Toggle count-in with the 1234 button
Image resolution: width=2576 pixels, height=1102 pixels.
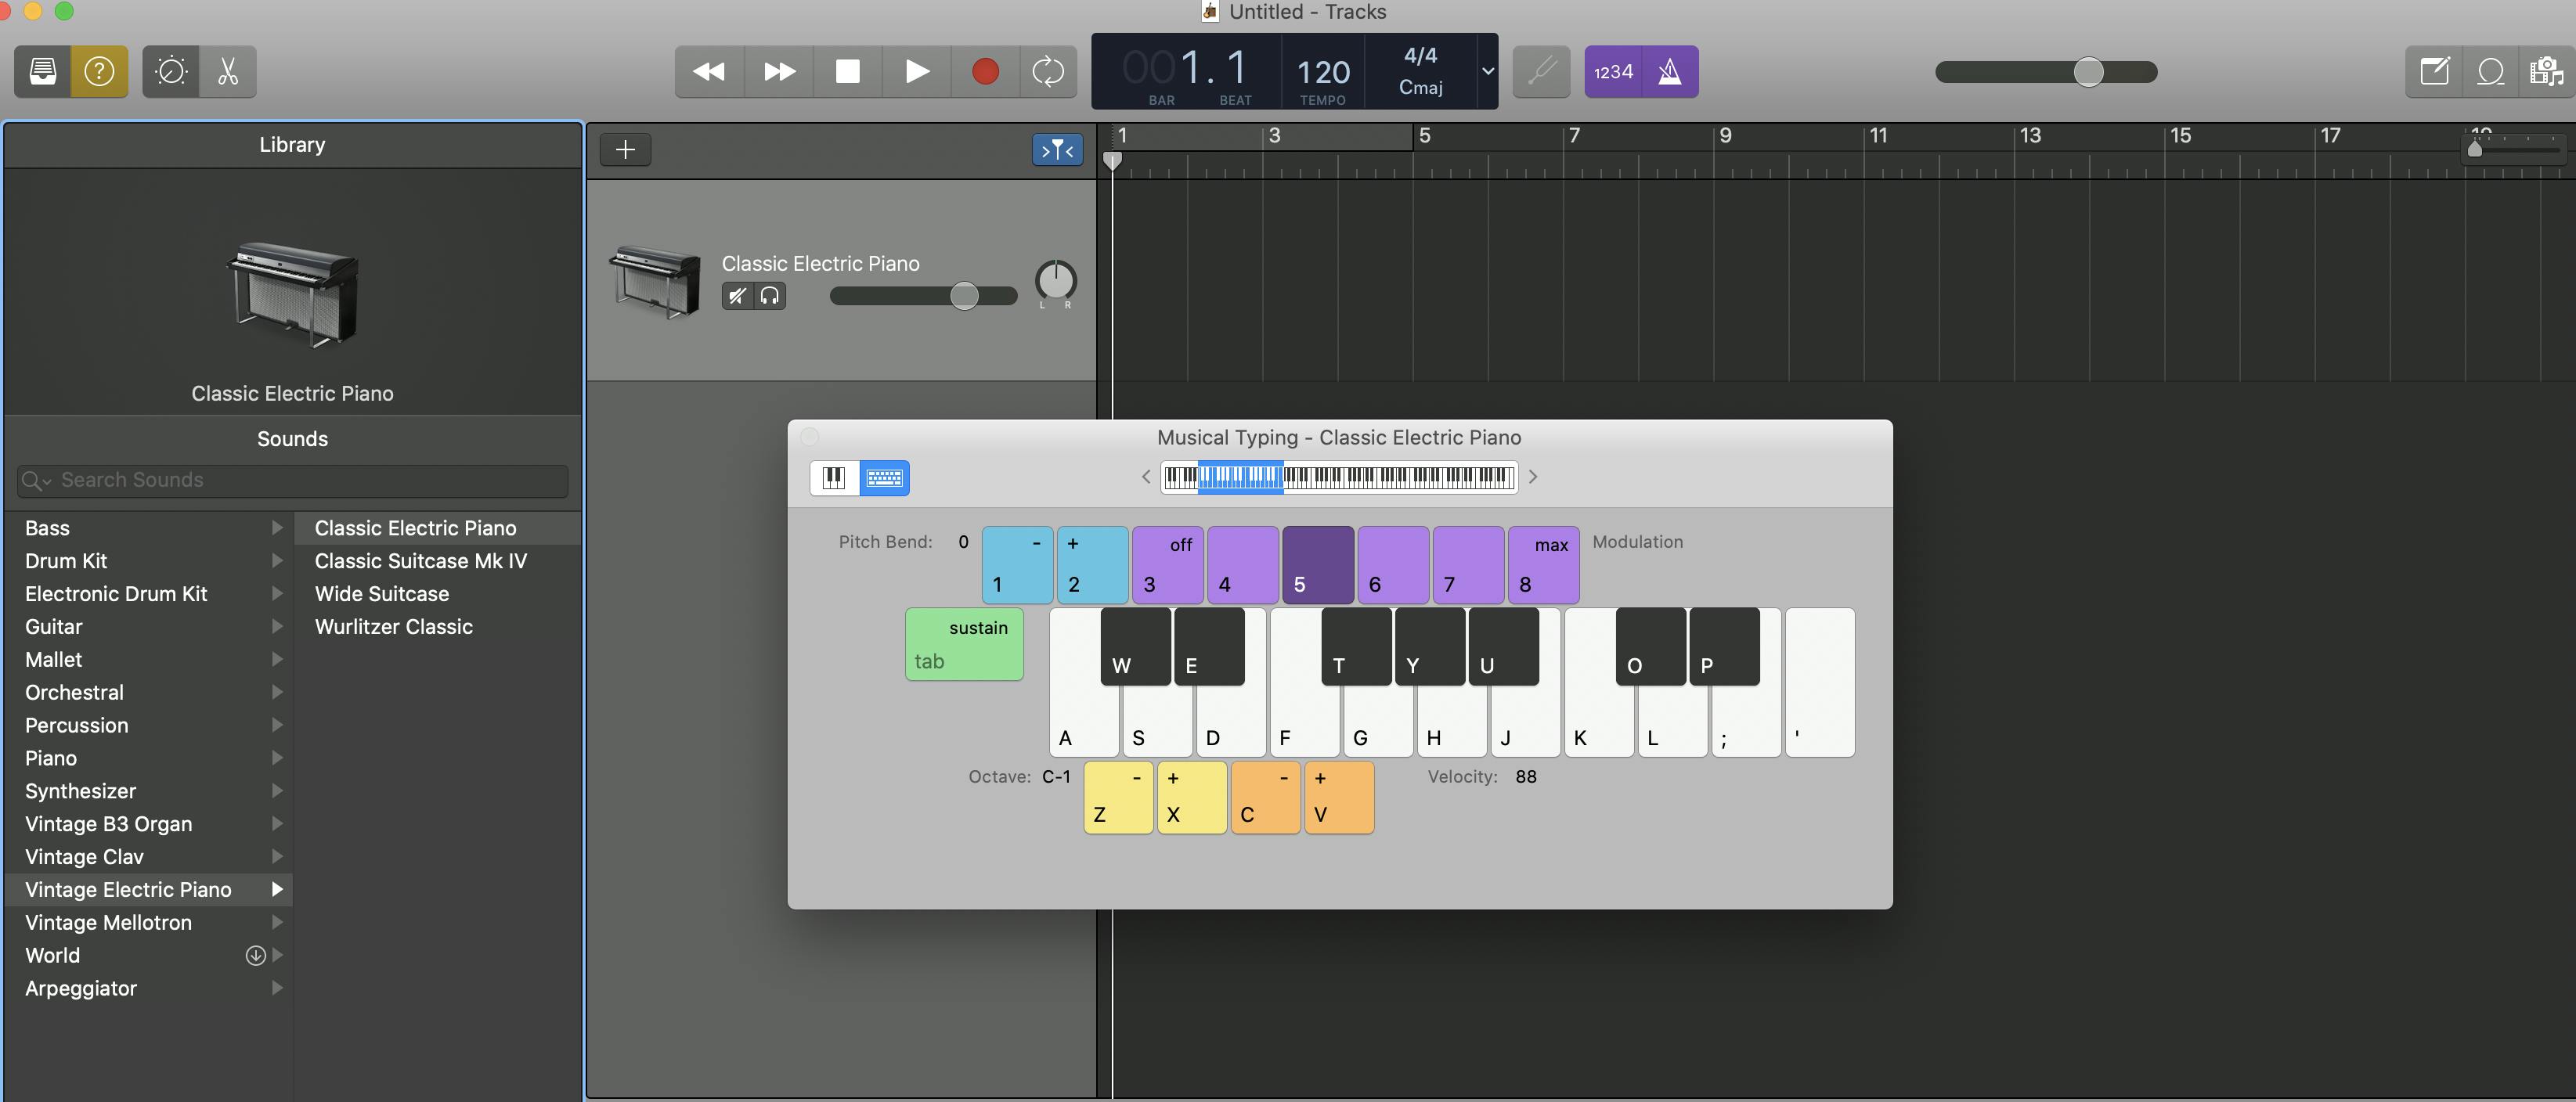(1613, 71)
